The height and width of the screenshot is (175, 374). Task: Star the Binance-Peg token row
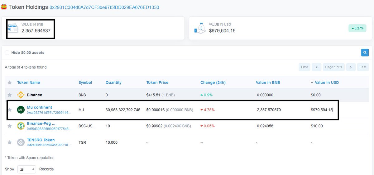click(x=10, y=126)
